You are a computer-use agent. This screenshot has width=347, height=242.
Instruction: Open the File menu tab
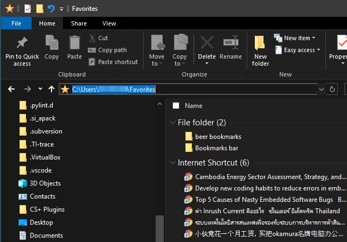[16, 23]
